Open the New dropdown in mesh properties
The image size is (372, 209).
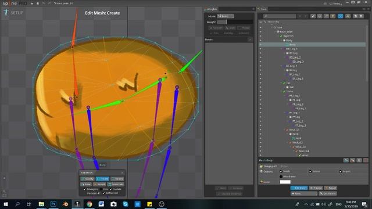304,193
